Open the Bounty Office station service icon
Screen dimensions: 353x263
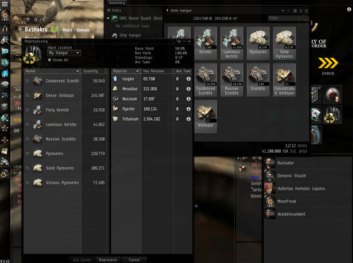(x=333, y=94)
